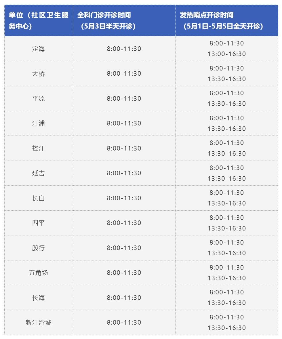
Task: Click 四平's 13:30-16:30 fever clinic time
Action: (227, 228)
